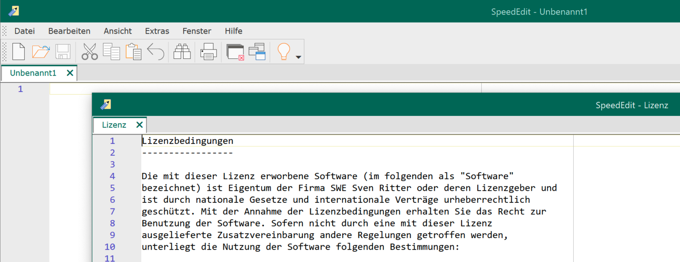Viewport: 680px width, 262px height.
Task: Undo the last action
Action: (x=155, y=51)
